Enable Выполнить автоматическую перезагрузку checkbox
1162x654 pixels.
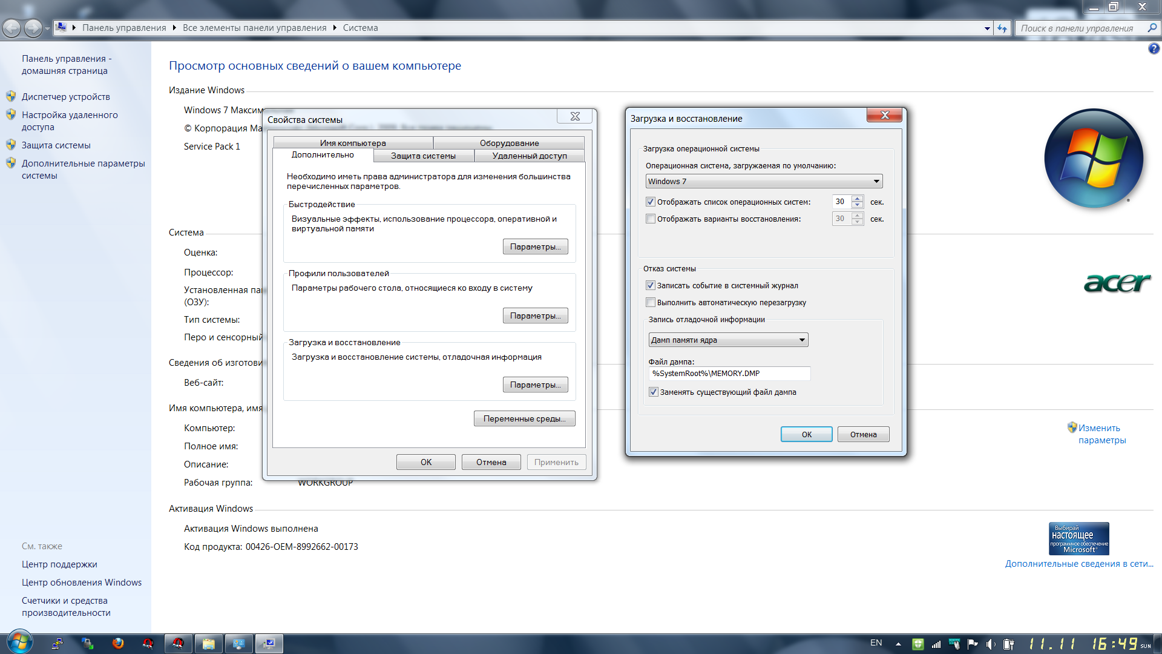[x=651, y=302]
